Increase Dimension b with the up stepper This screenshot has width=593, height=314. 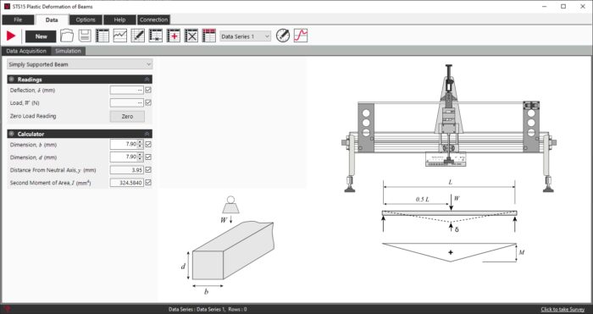pyautogui.click(x=141, y=142)
